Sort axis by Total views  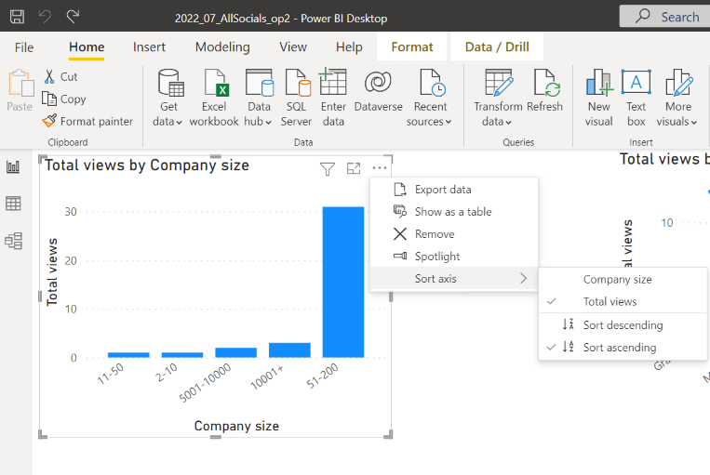pyautogui.click(x=623, y=301)
